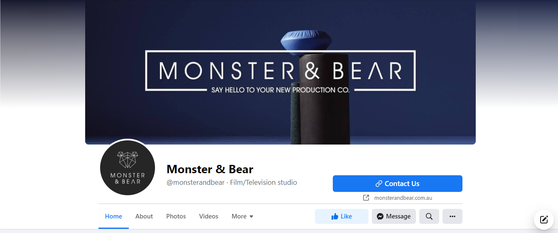Click the blue Contact Us button
558x233 pixels.
point(398,184)
